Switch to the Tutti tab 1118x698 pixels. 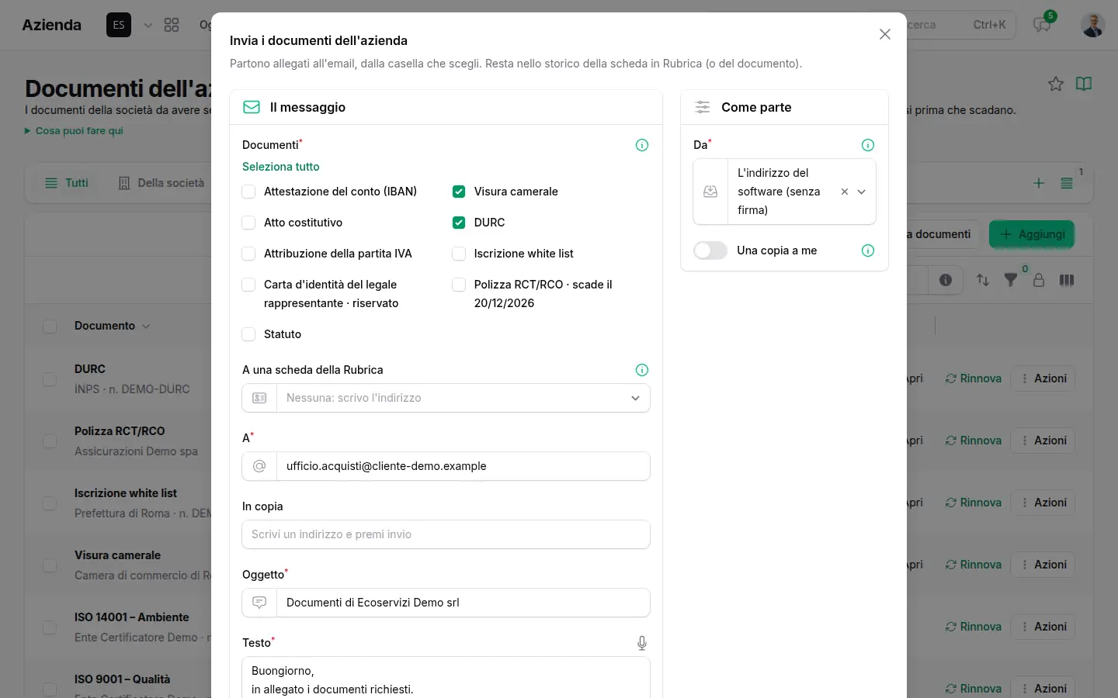pyautogui.click(x=67, y=183)
